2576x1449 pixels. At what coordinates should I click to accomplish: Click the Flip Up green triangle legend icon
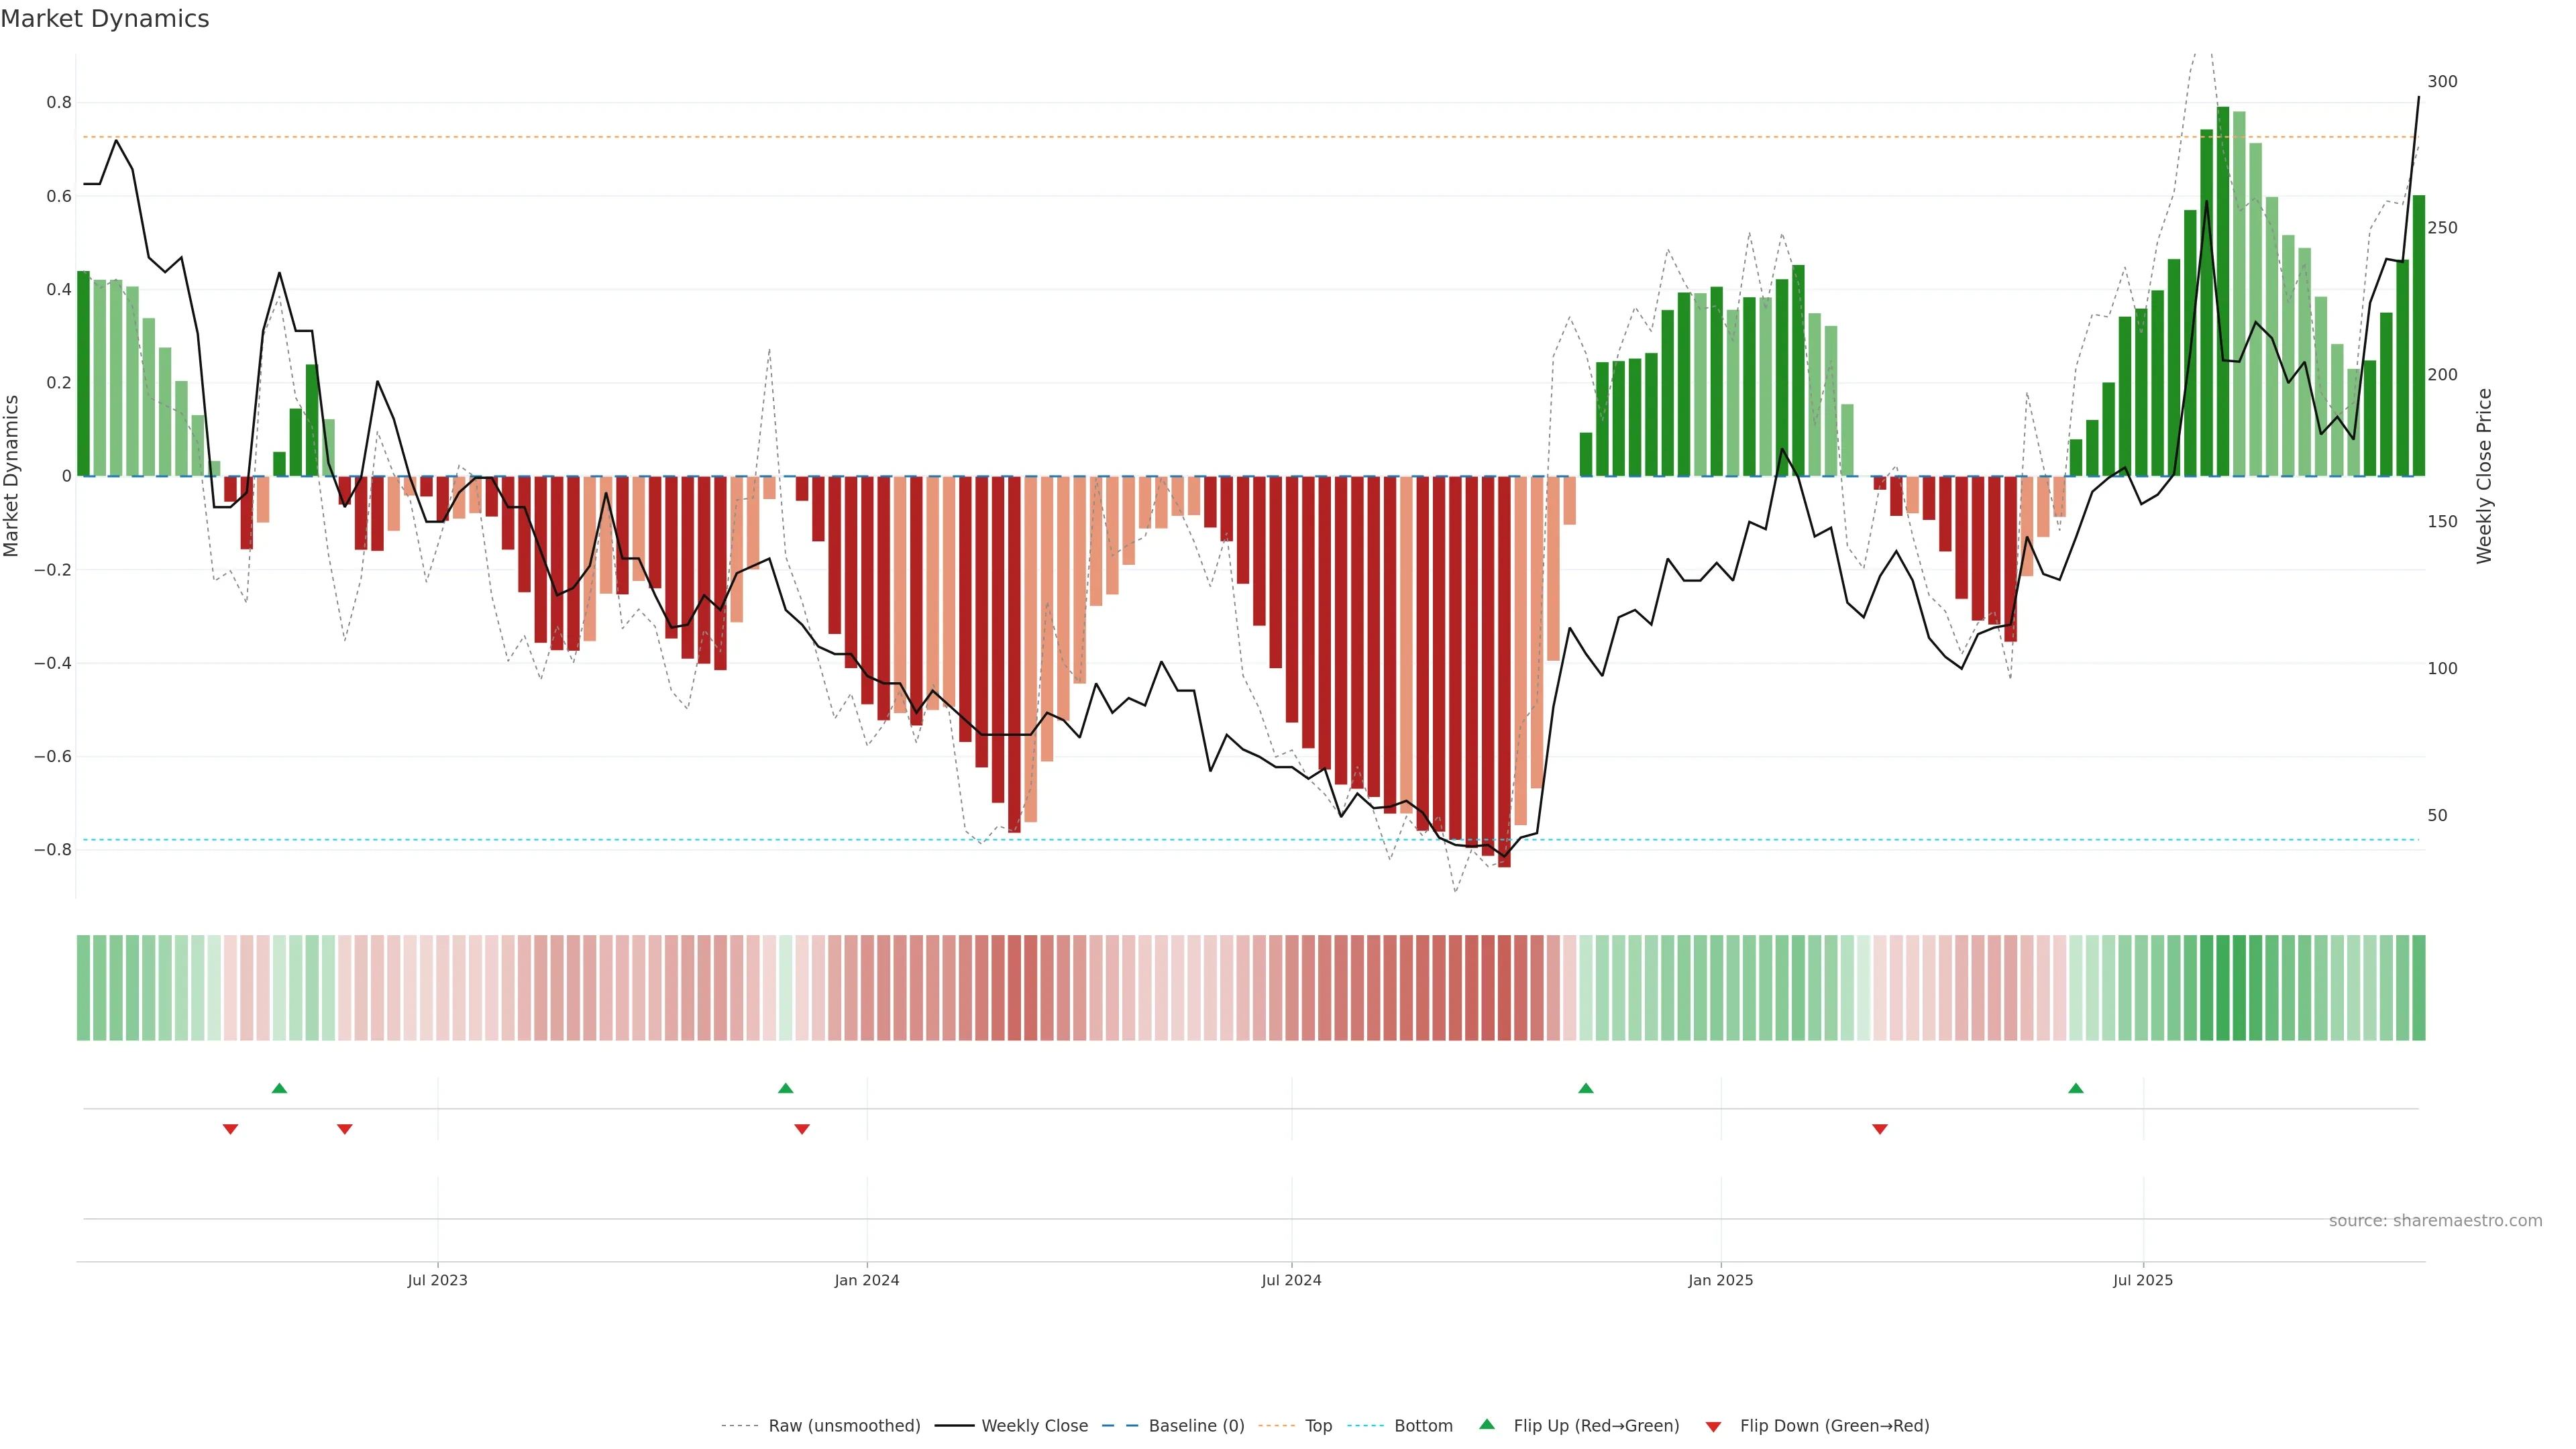(1486, 1424)
